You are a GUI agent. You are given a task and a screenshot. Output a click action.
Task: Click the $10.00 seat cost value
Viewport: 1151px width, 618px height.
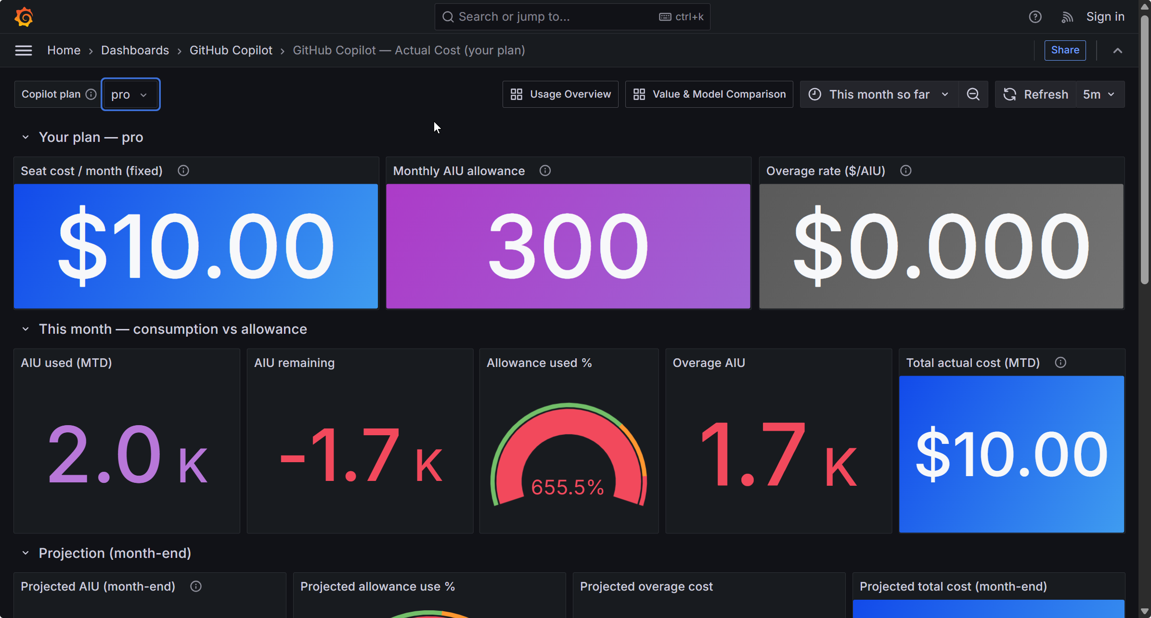[x=196, y=246]
